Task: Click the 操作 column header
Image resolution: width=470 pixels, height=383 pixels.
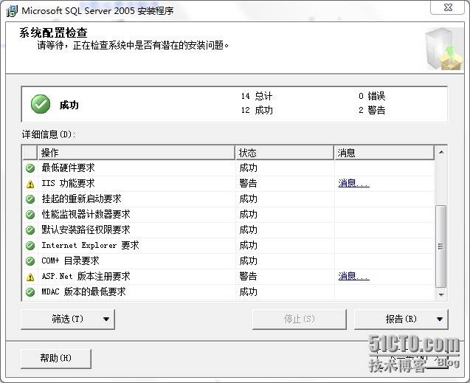Action: (x=136, y=153)
